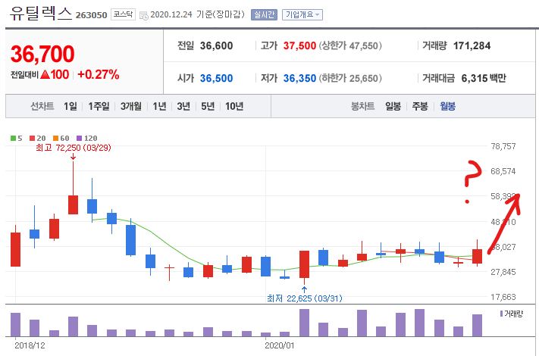Click the +0.27% change value
This screenshot has width=539, height=356.
(99, 74)
